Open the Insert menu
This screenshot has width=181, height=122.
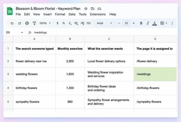coord(47,14)
